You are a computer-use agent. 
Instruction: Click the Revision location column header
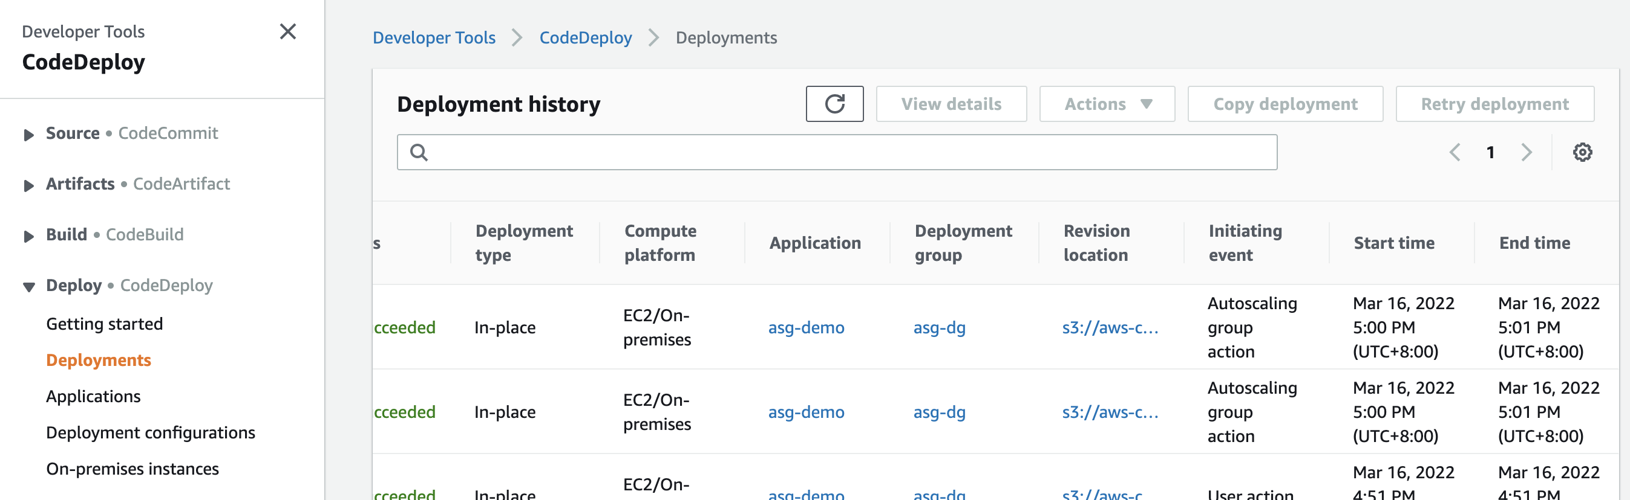pyautogui.click(x=1096, y=243)
